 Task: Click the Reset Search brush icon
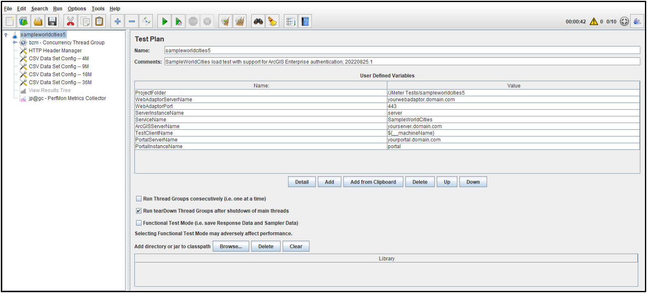coord(272,21)
